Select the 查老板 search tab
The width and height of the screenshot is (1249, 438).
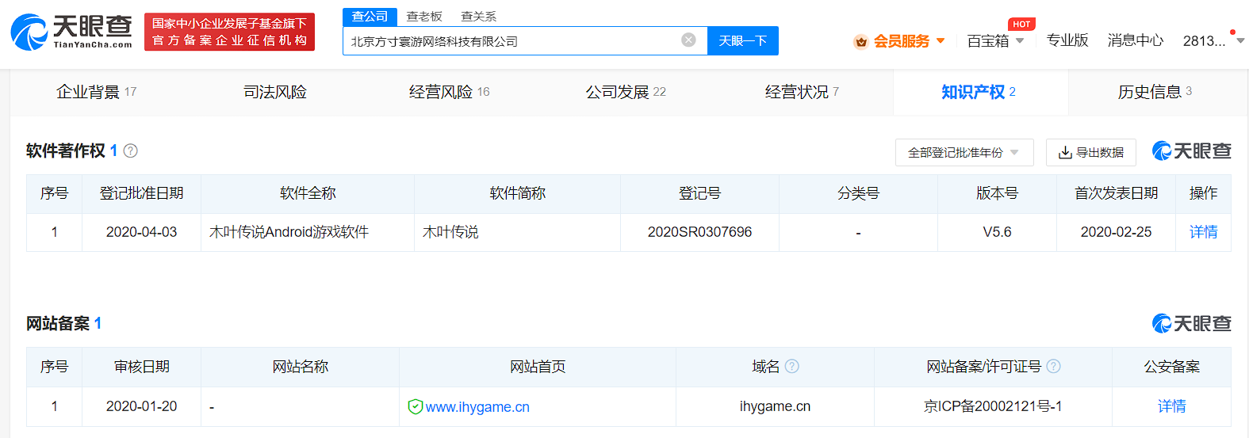424,17
